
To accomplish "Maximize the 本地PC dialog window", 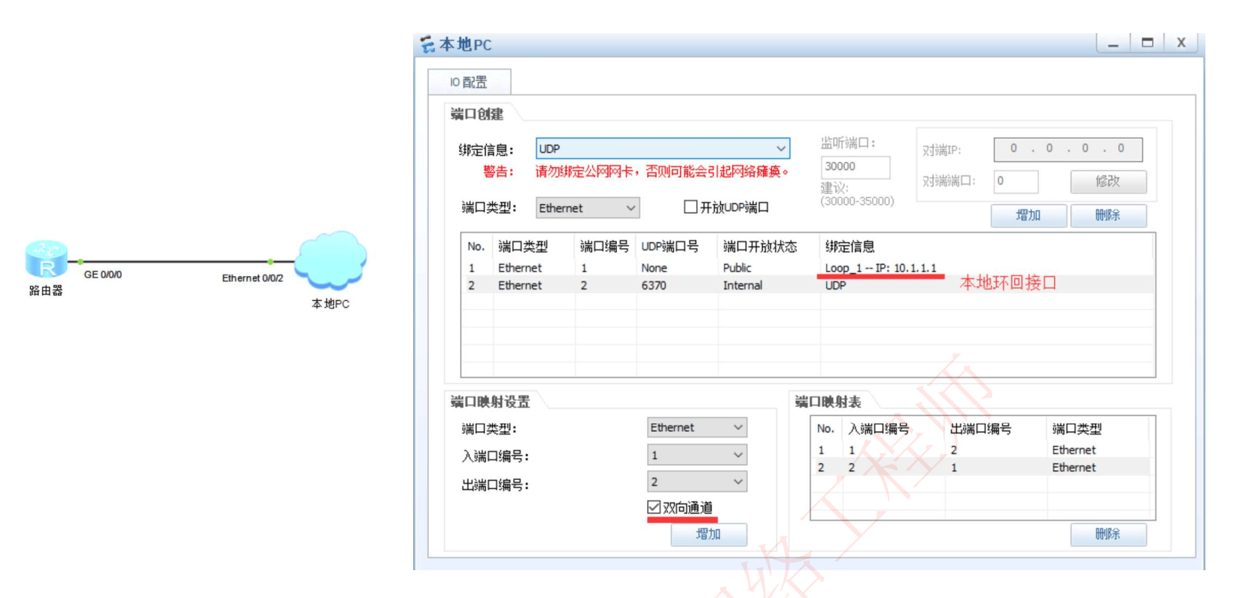I will [1147, 43].
